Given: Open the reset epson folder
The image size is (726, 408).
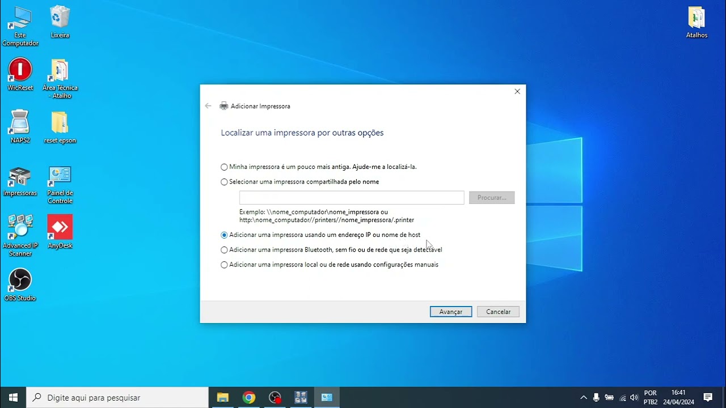Looking at the screenshot, I should 60,127.
